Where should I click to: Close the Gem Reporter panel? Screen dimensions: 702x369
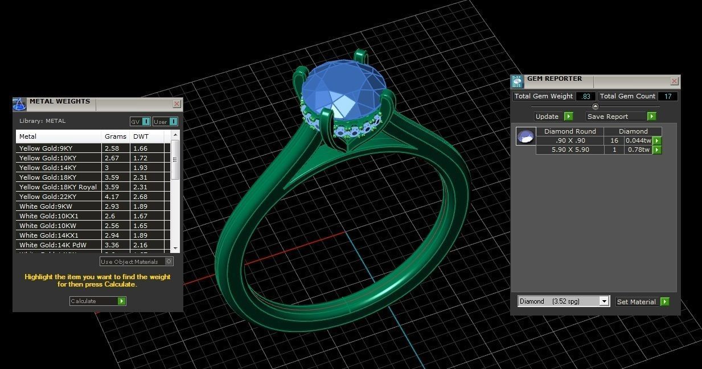coord(674,81)
